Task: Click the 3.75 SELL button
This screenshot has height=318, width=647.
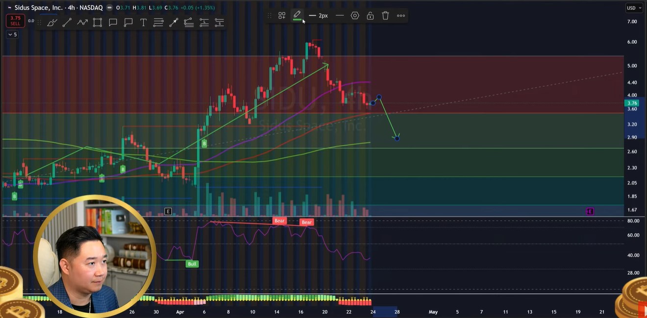Action: [x=15, y=21]
